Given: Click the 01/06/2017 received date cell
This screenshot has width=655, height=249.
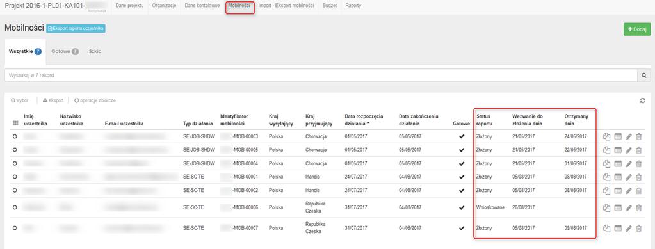Looking at the screenshot, I should [576, 163].
